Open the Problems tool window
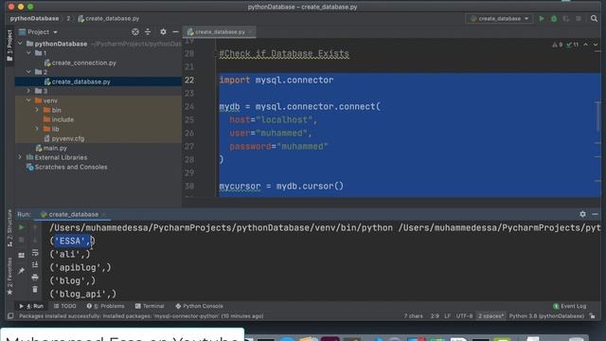Screen dimensions: 606x341 105,306
